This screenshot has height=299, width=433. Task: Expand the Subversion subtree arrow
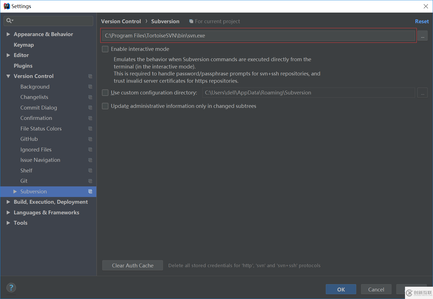(x=15, y=191)
